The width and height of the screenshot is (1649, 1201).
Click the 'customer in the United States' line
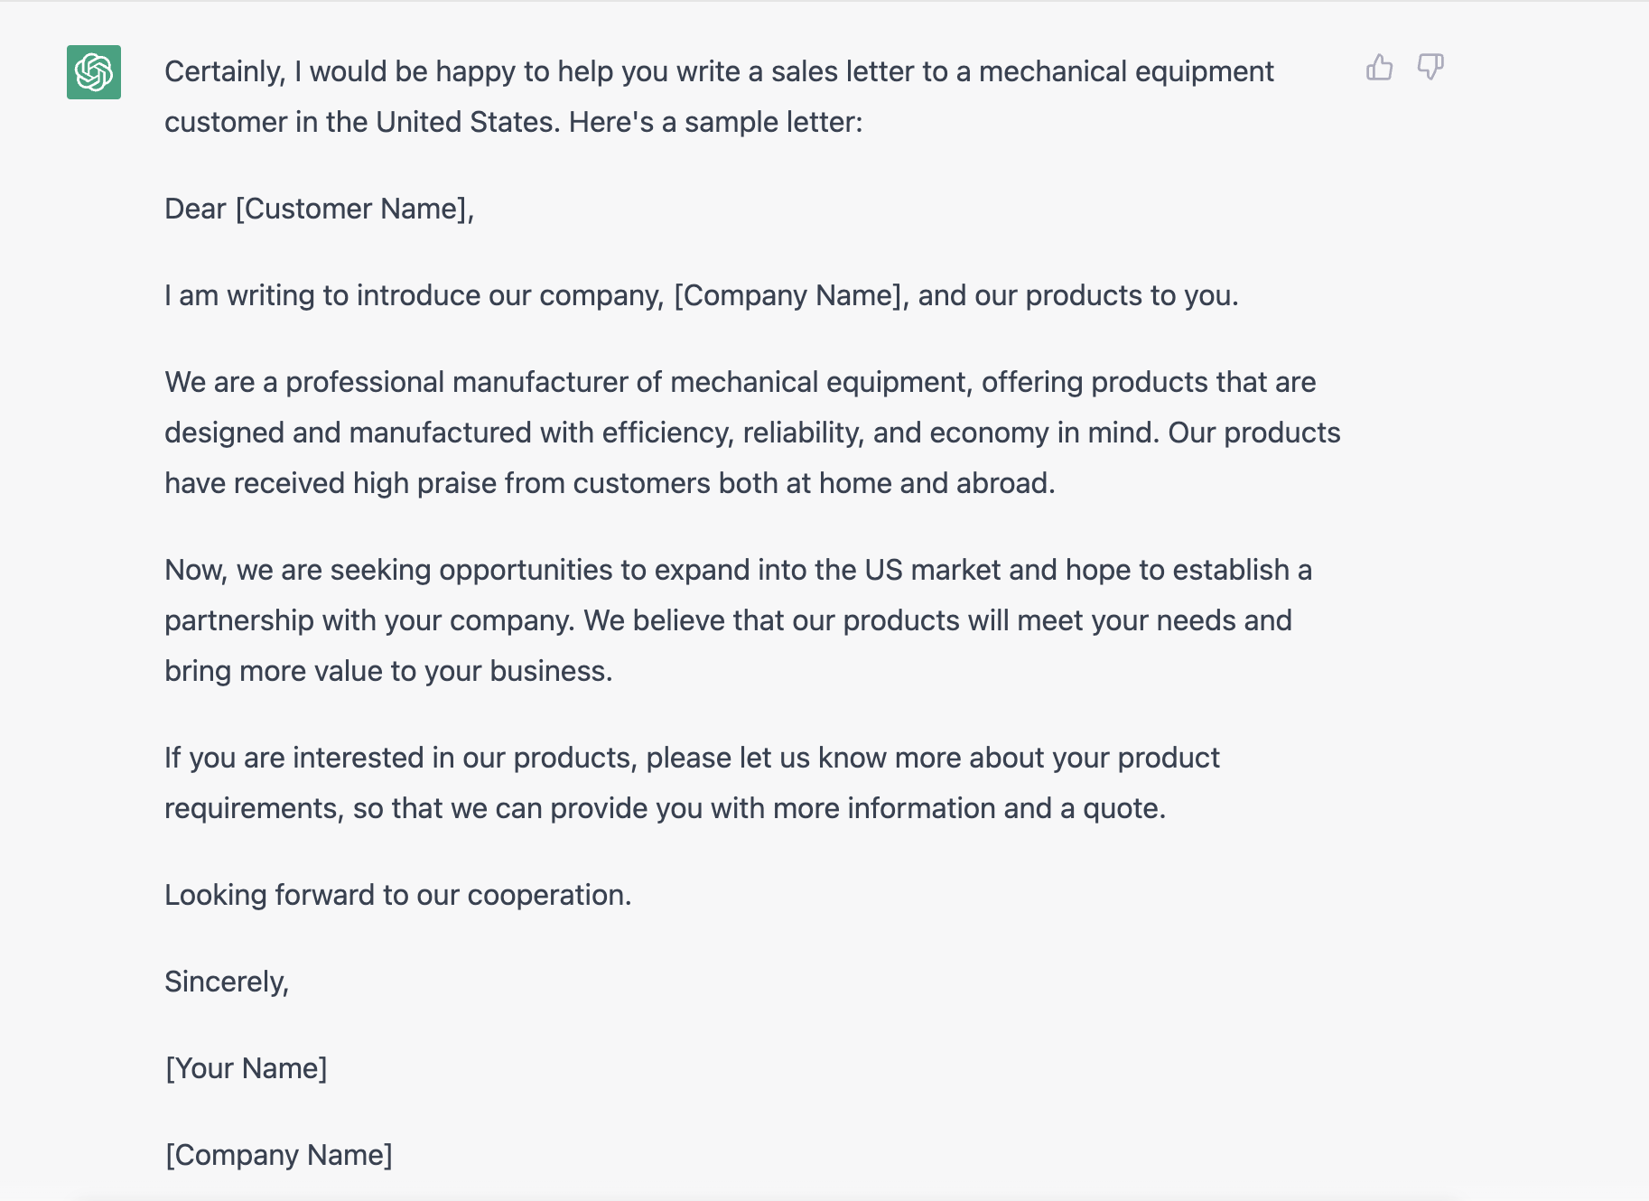pyautogui.click(x=514, y=122)
